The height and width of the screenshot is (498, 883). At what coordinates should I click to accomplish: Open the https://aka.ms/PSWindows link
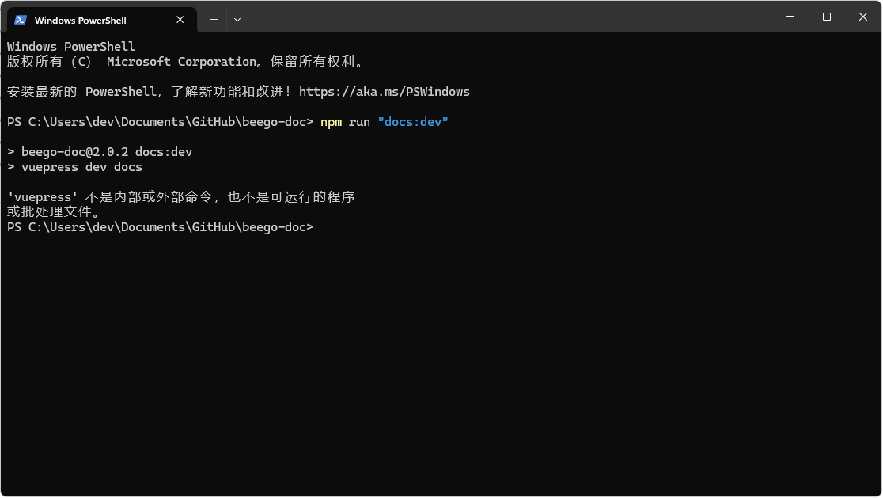click(x=384, y=92)
